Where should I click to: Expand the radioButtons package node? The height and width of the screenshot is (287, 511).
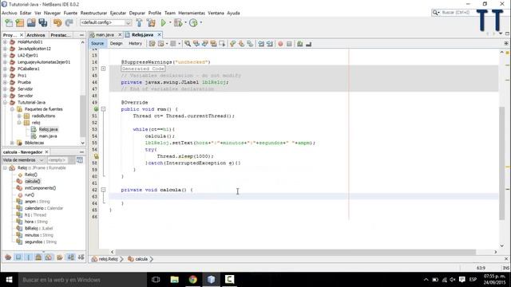click(19, 116)
